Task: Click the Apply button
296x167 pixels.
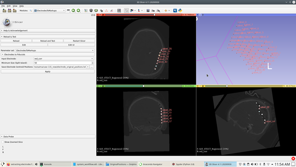Action: [x=47, y=72]
